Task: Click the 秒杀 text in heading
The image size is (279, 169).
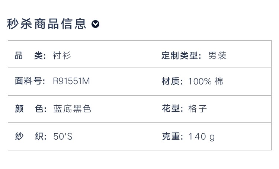Action: click(20, 24)
